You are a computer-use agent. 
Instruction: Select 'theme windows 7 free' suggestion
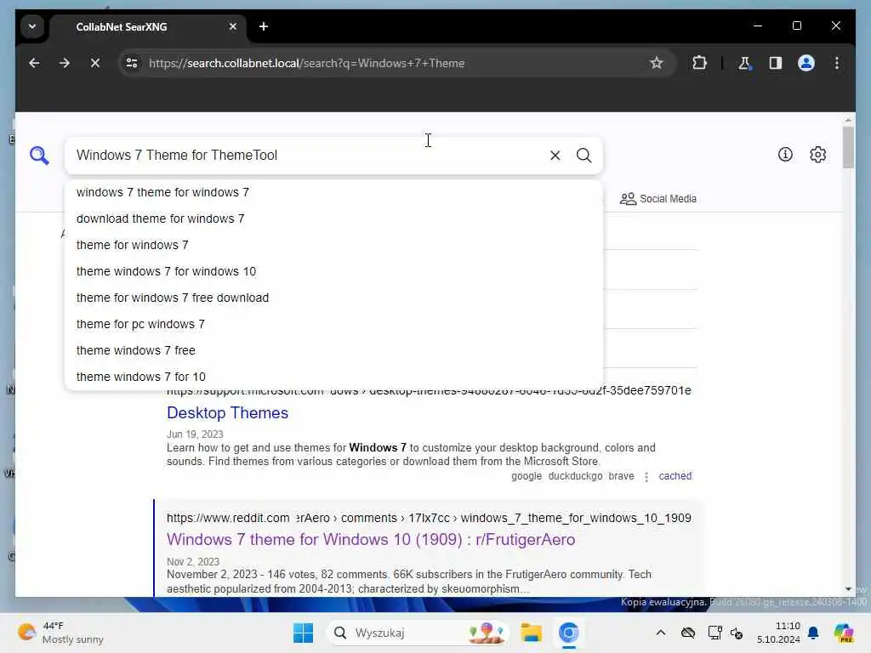click(x=333, y=350)
